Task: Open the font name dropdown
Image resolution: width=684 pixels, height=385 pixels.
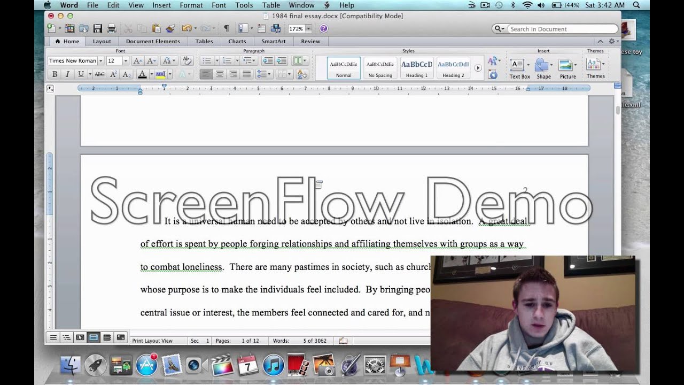Action: [x=100, y=61]
